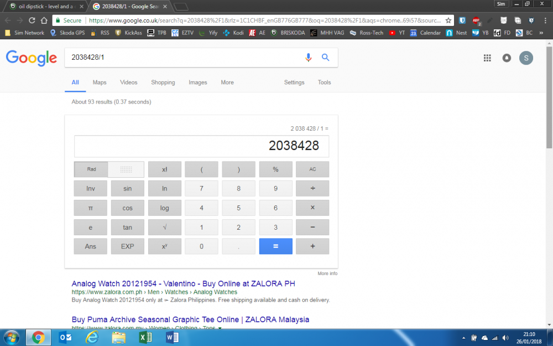The width and height of the screenshot is (553, 346).
Task: Click the calculator number 7 key
Action: pyautogui.click(x=201, y=189)
